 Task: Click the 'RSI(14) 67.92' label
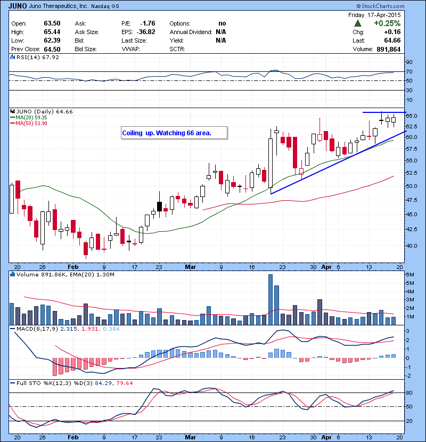[x=38, y=57]
